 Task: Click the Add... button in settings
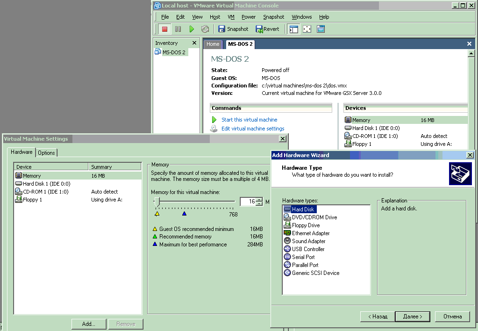[x=89, y=324]
